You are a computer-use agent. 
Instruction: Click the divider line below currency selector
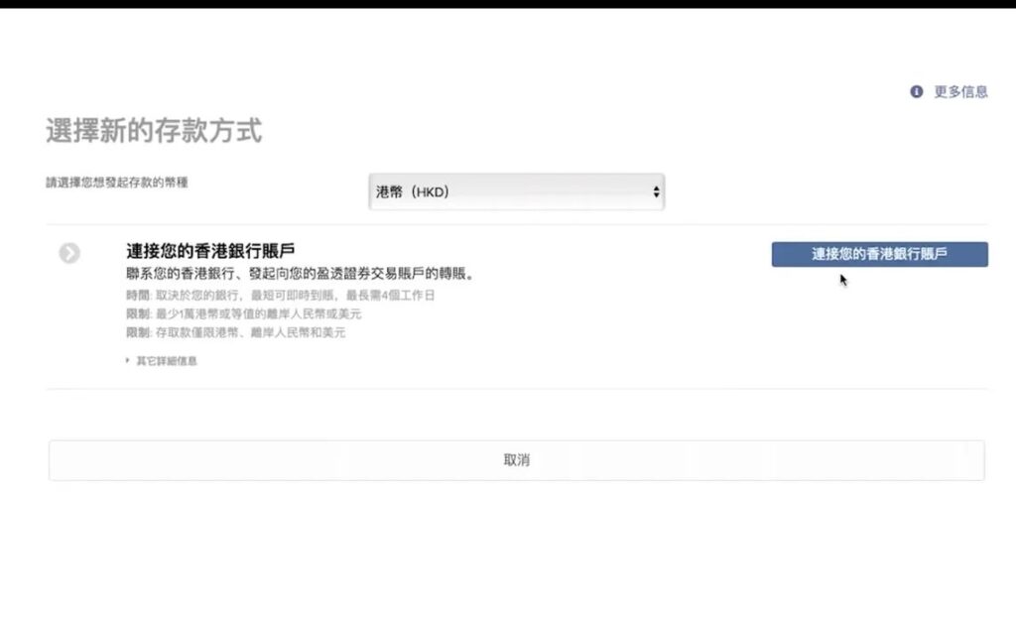click(x=516, y=225)
